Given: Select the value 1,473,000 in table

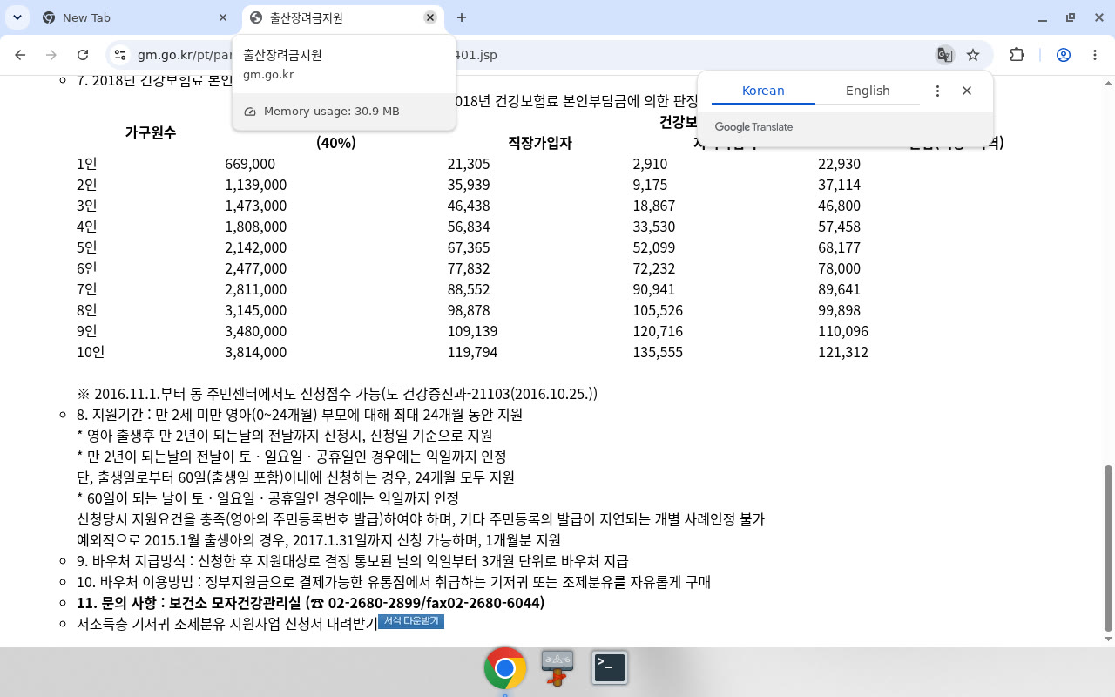Looking at the screenshot, I should (x=255, y=206).
